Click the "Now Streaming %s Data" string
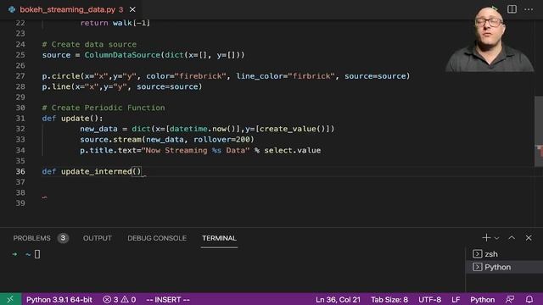This screenshot has height=305, width=543. (x=196, y=151)
